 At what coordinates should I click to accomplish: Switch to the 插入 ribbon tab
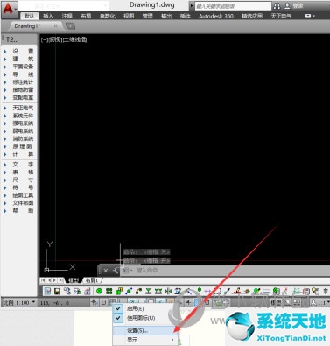pyautogui.click(x=48, y=16)
